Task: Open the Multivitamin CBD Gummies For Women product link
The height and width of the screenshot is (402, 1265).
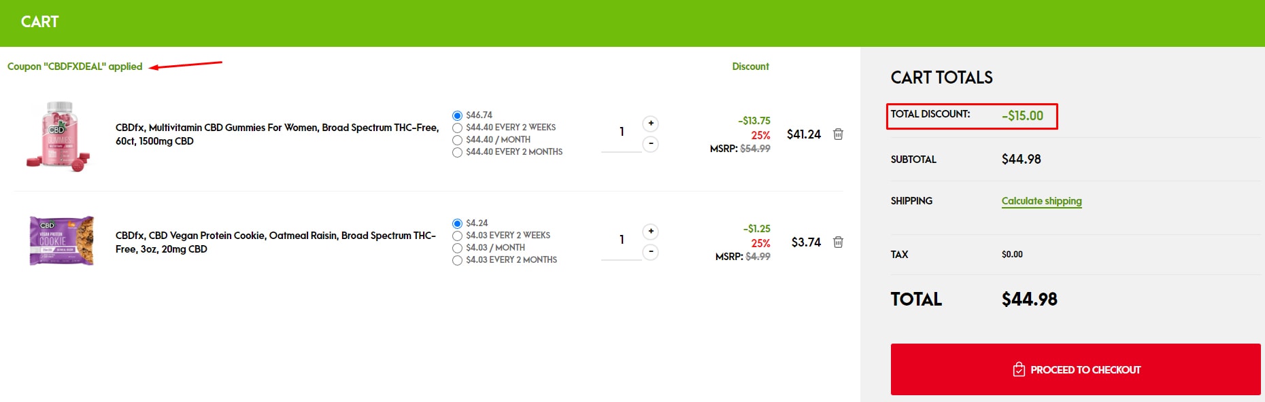Action: (277, 134)
